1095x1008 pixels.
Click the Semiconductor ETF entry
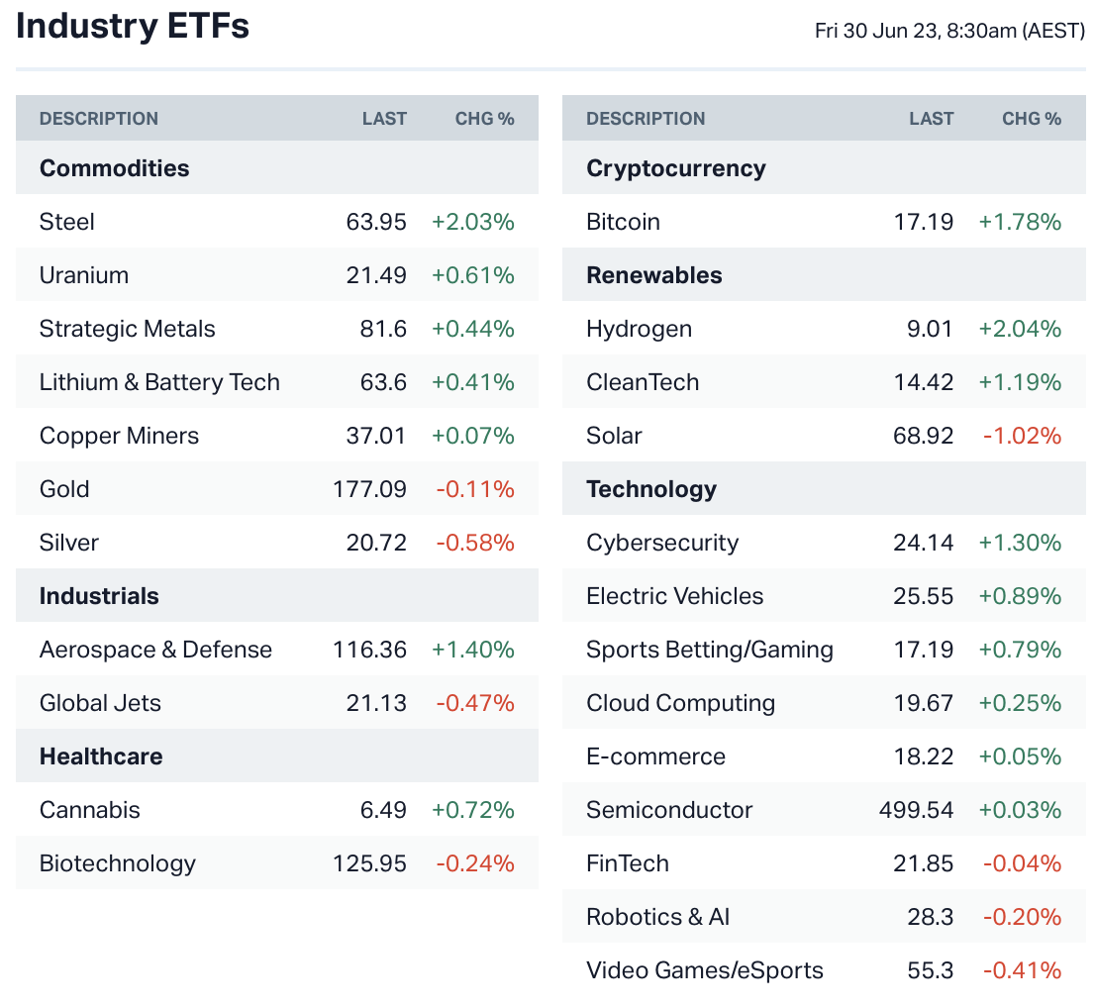click(669, 810)
